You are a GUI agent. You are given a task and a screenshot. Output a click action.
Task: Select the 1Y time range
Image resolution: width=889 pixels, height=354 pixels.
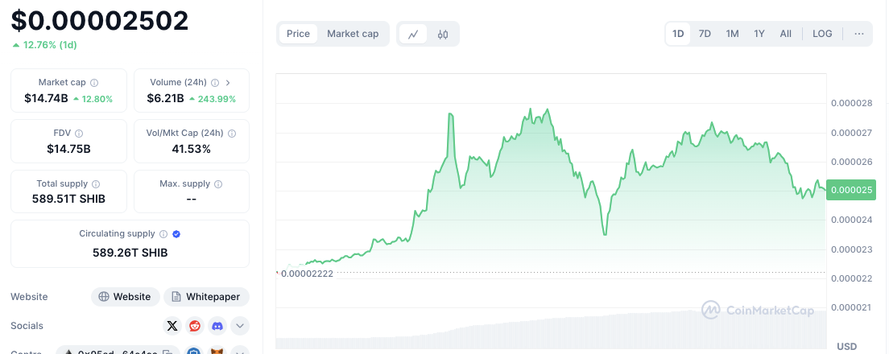pos(759,34)
